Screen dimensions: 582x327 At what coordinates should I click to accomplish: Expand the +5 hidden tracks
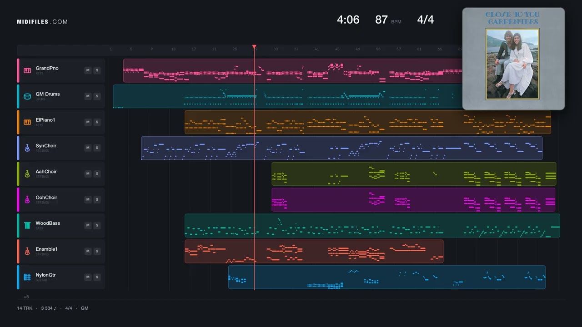26,297
